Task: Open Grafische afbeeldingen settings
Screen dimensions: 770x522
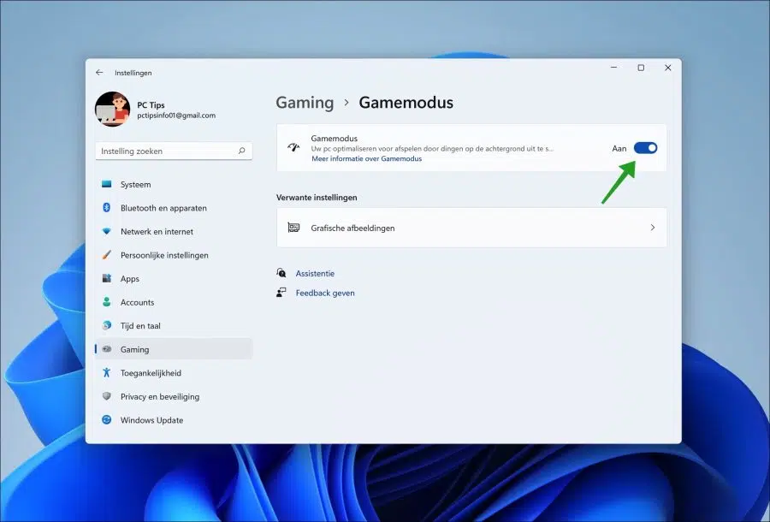Action: pos(471,228)
